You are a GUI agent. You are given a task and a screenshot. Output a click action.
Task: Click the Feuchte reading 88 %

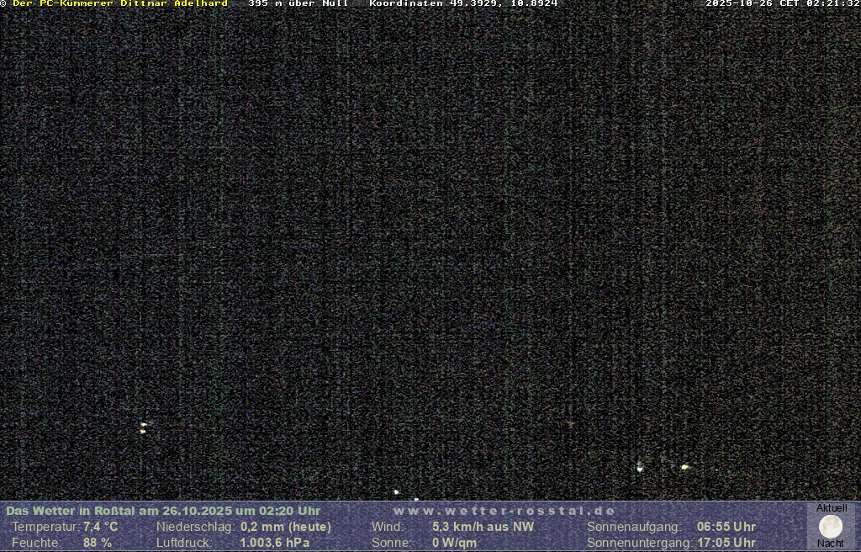[x=98, y=543]
